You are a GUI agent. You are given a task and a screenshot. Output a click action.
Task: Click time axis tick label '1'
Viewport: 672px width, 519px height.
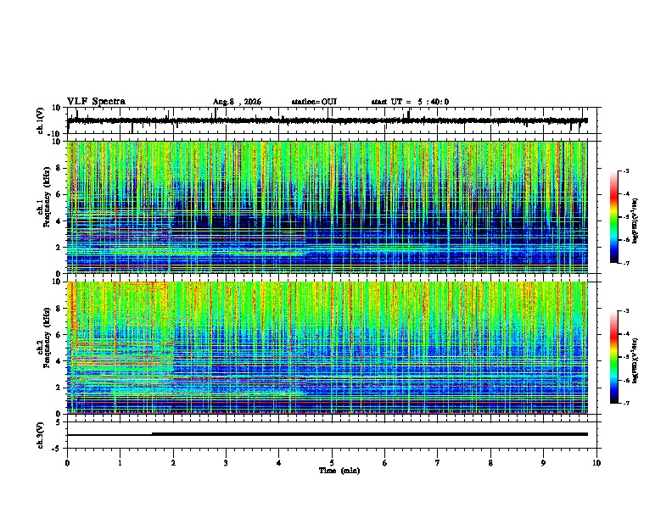tap(120, 463)
